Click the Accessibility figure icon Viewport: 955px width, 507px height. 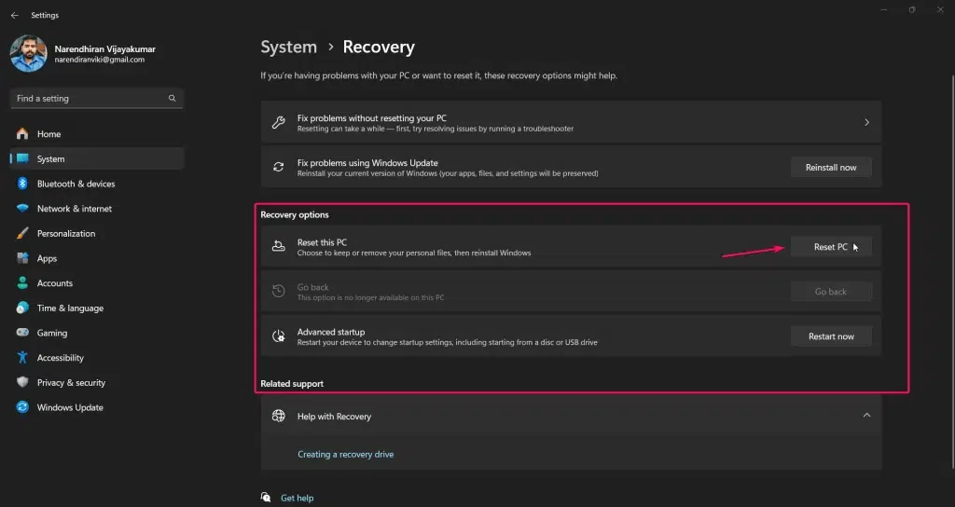[22, 358]
